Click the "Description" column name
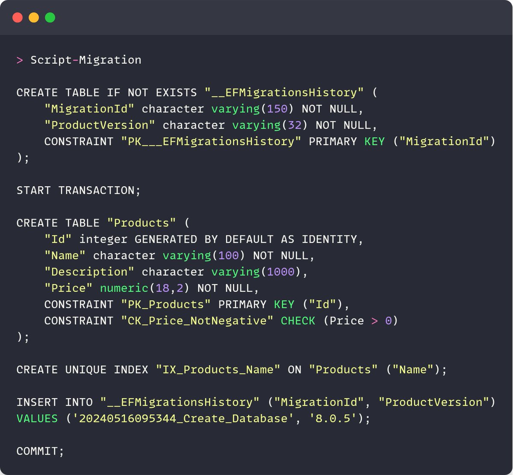The width and height of the screenshot is (513, 475). (x=89, y=272)
